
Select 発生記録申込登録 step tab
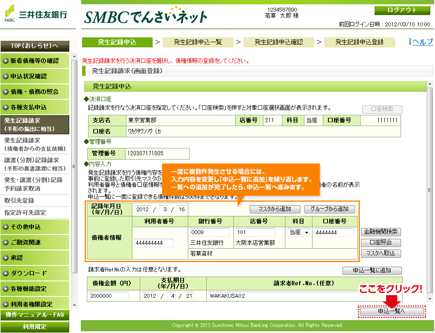coord(359,42)
